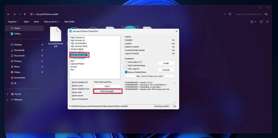Check Hook explorer (!) option

126,62
